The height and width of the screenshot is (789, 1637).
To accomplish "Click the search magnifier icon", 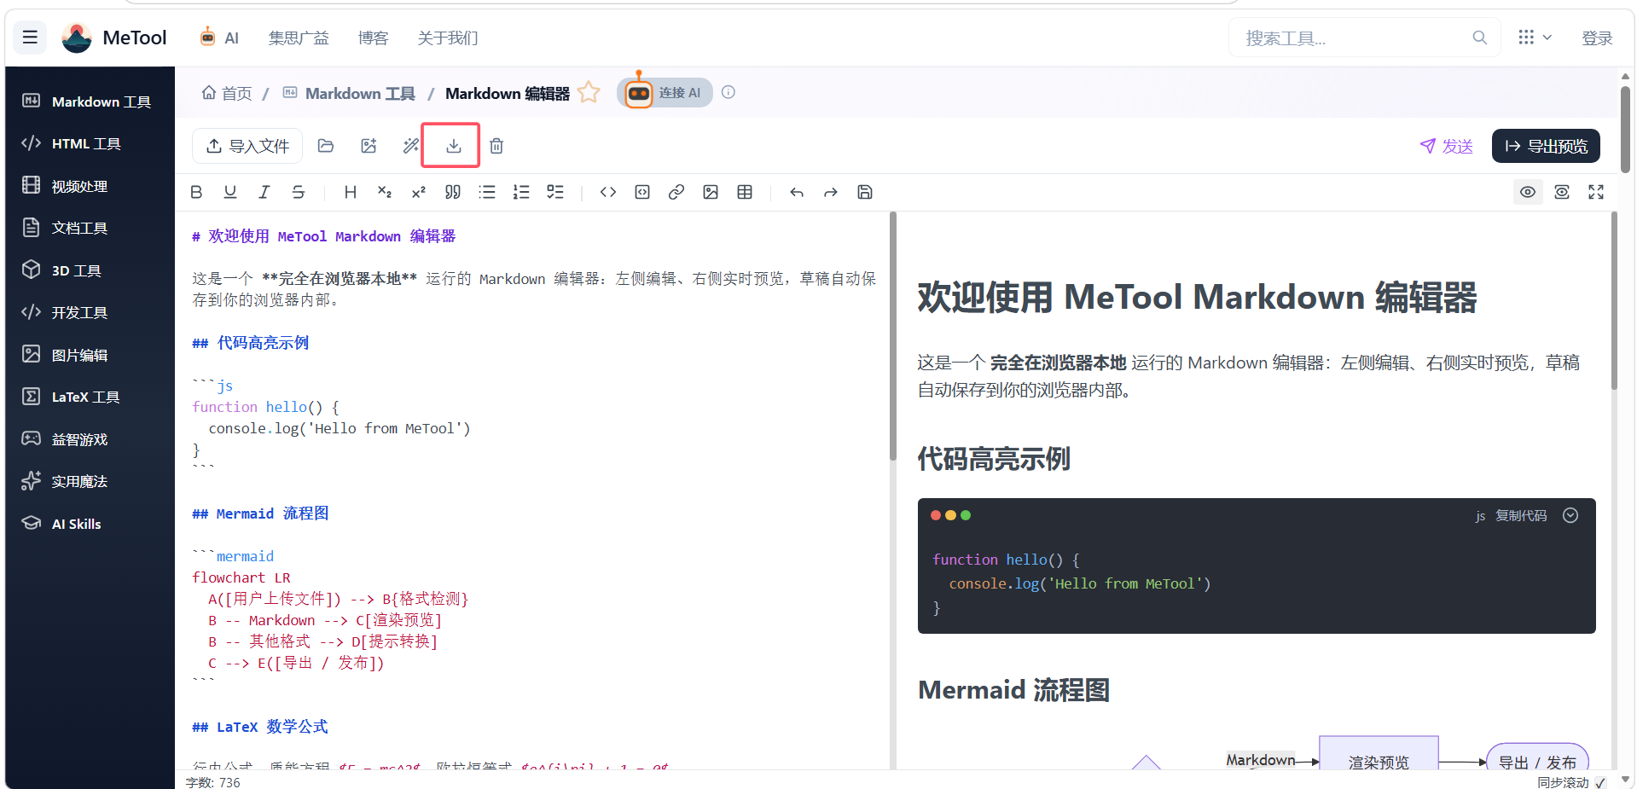I will (1480, 38).
